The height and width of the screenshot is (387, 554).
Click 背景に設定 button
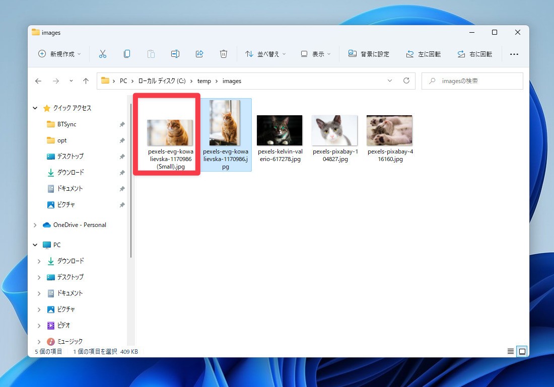369,54
